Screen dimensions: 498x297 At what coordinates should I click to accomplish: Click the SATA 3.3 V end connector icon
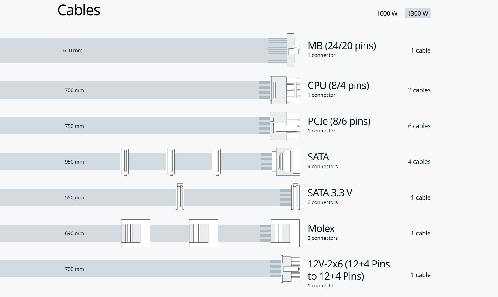click(x=295, y=197)
